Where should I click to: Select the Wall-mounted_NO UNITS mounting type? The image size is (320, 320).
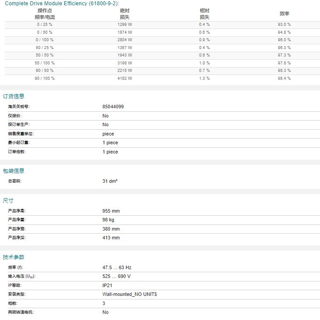[130, 295]
